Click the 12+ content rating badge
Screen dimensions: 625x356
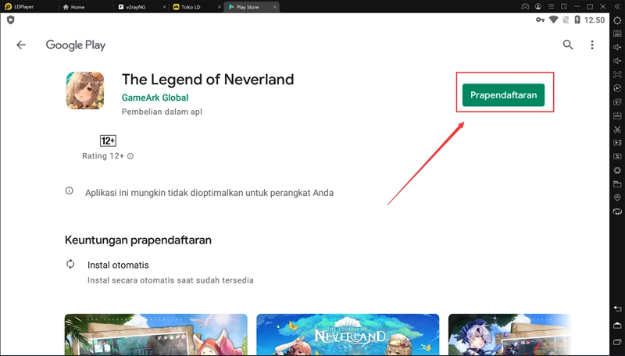coord(108,141)
